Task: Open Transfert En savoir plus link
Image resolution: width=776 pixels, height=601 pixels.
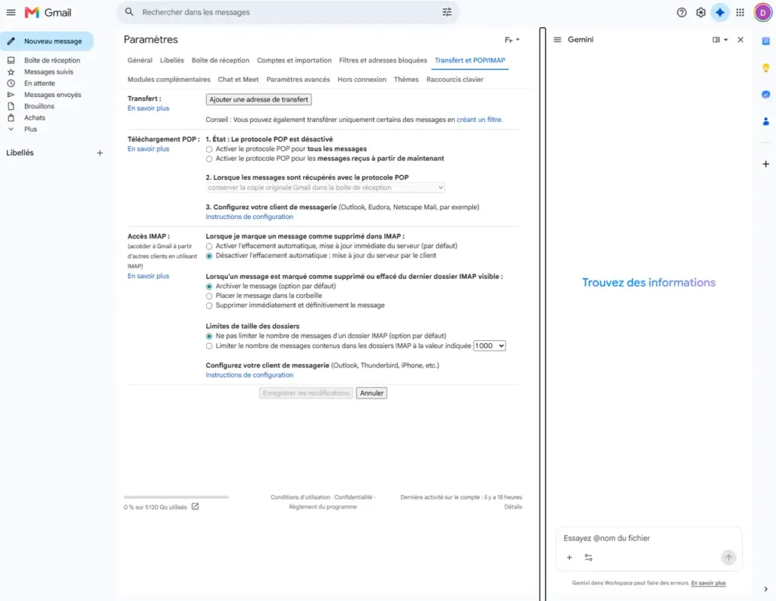Action: coord(149,108)
